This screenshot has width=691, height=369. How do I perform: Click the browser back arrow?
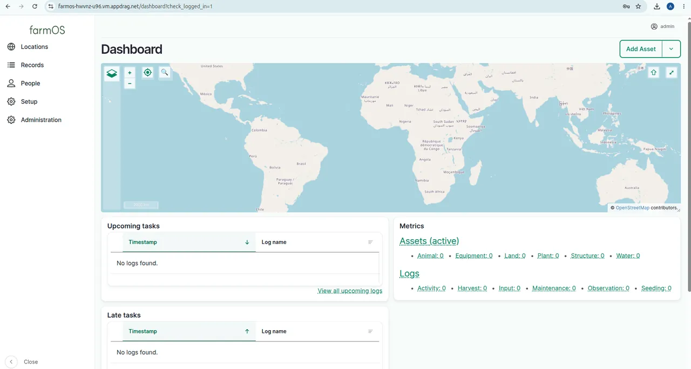tap(8, 6)
